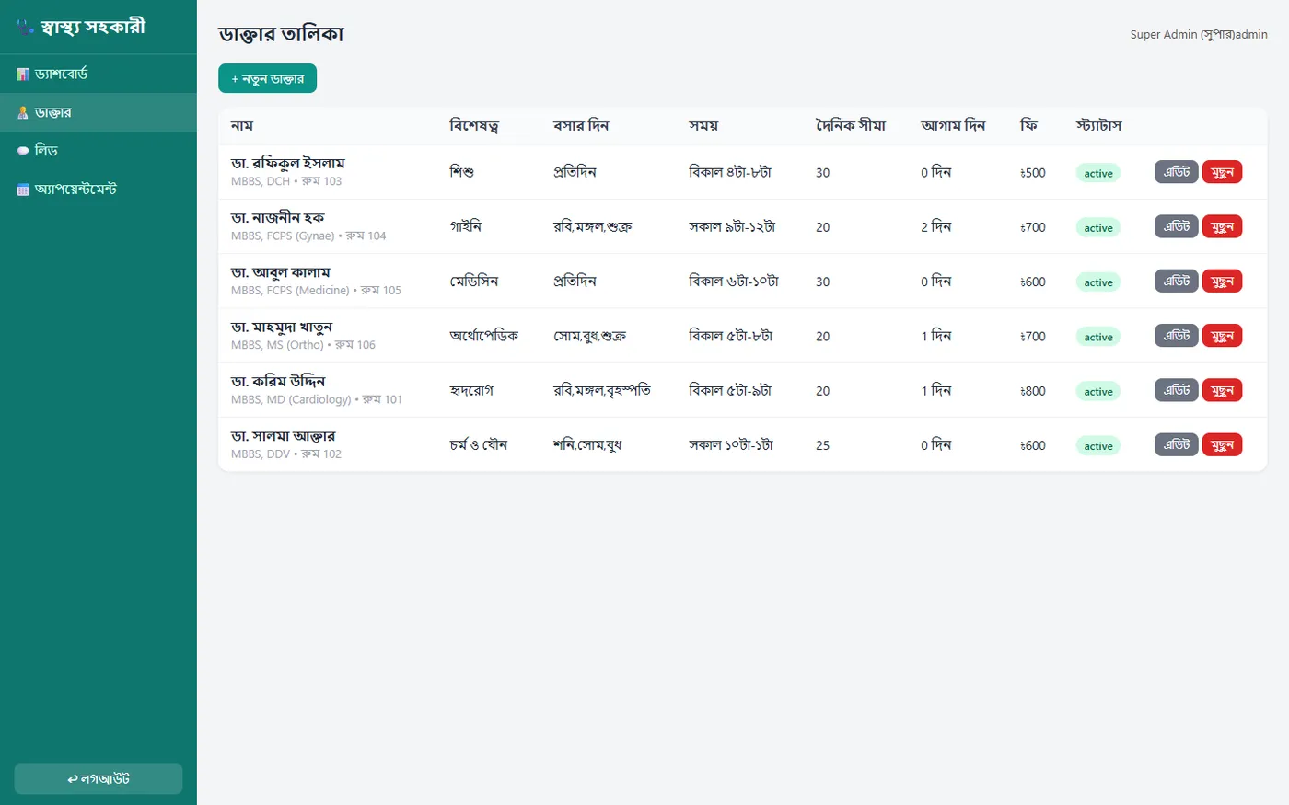Click the লগআউট button
This screenshot has width=1289, height=805.
pos(99,778)
